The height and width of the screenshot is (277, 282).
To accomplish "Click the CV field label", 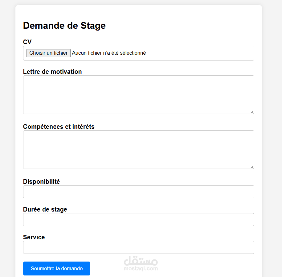I will [x=27, y=42].
